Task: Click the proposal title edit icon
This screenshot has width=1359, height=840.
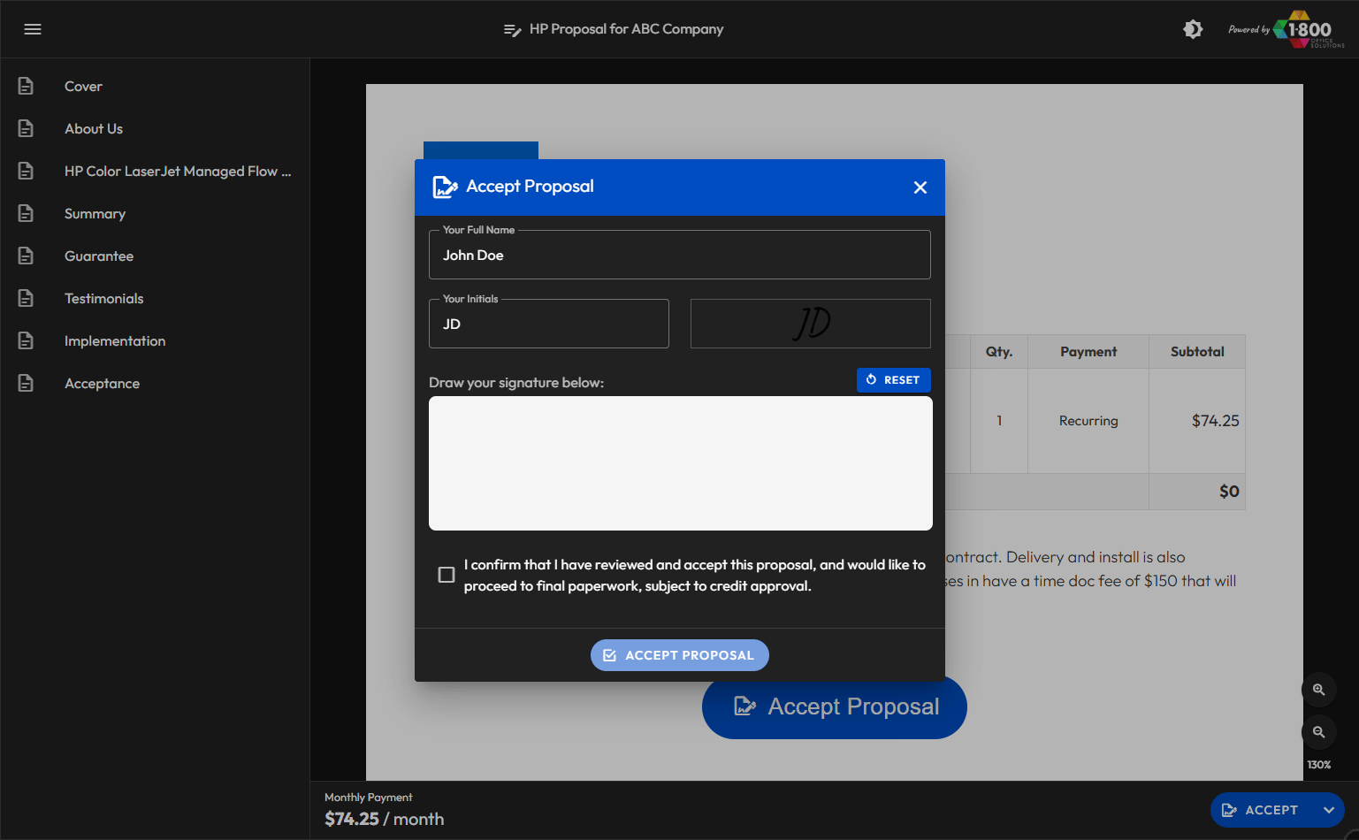Action: click(512, 30)
